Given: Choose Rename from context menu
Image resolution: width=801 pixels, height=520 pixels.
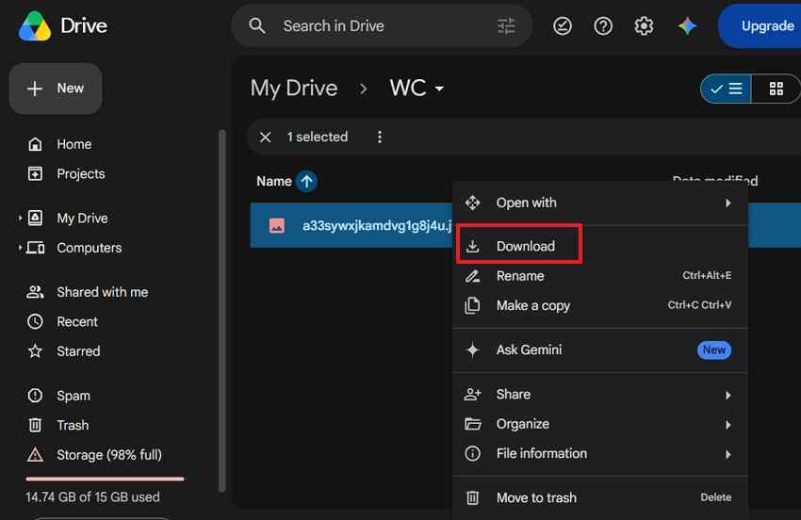Looking at the screenshot, I should (599, 276).
